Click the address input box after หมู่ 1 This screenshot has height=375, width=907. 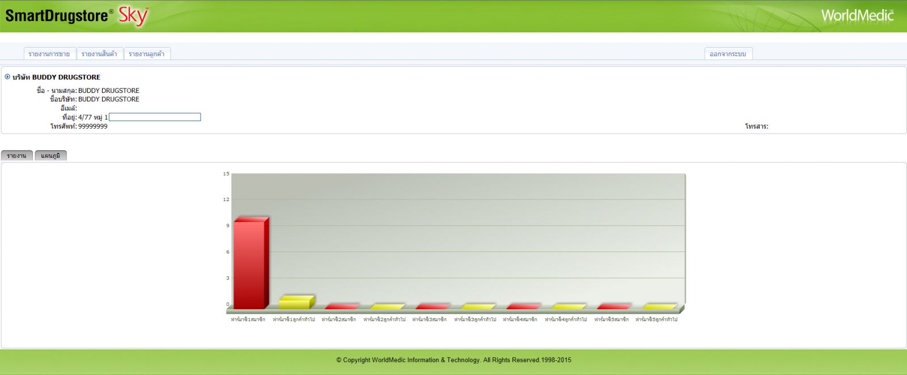155,117
